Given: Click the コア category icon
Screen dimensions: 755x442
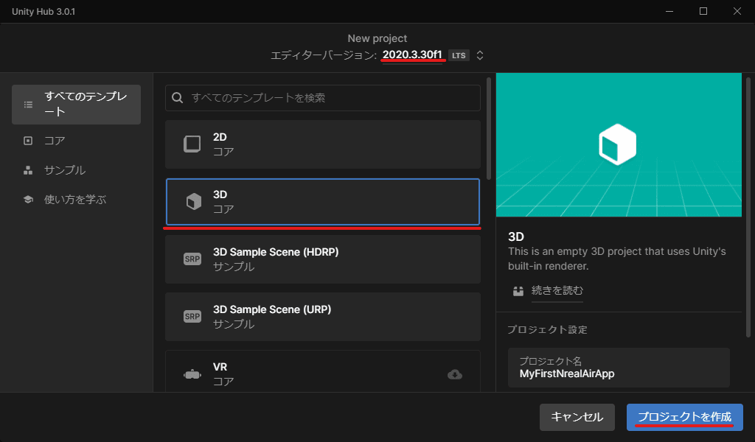Looking at the screenshot, I should click(28, 141).
